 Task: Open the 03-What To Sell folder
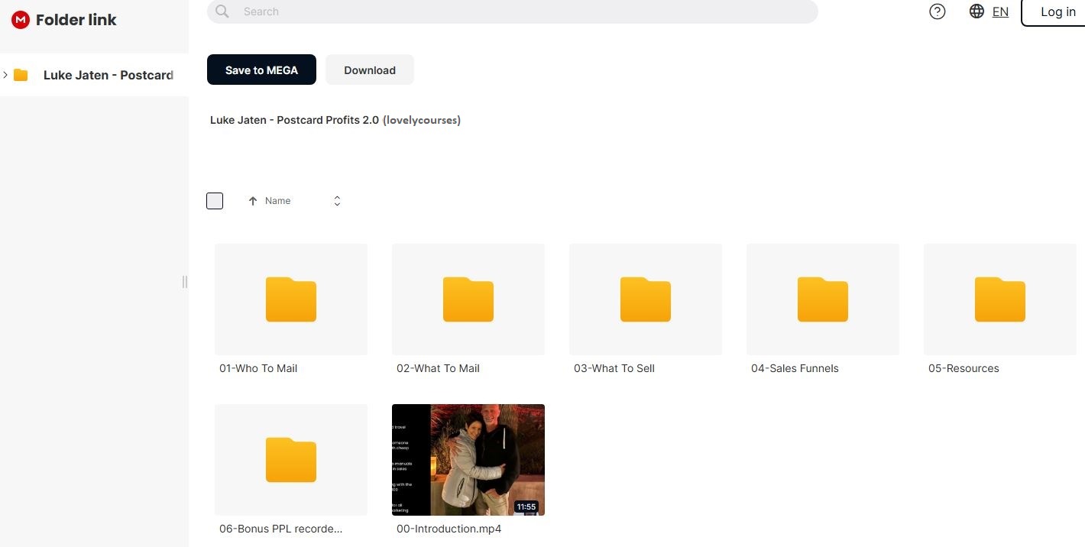click(646, 299)
